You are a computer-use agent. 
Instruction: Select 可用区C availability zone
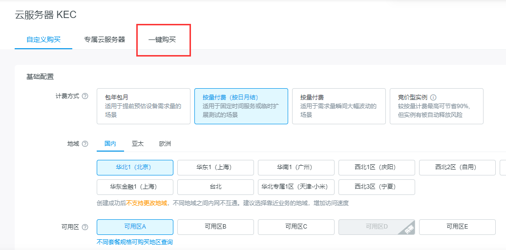coord(296,227)
